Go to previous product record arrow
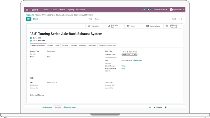210x118 pixels. pos(179,19)
